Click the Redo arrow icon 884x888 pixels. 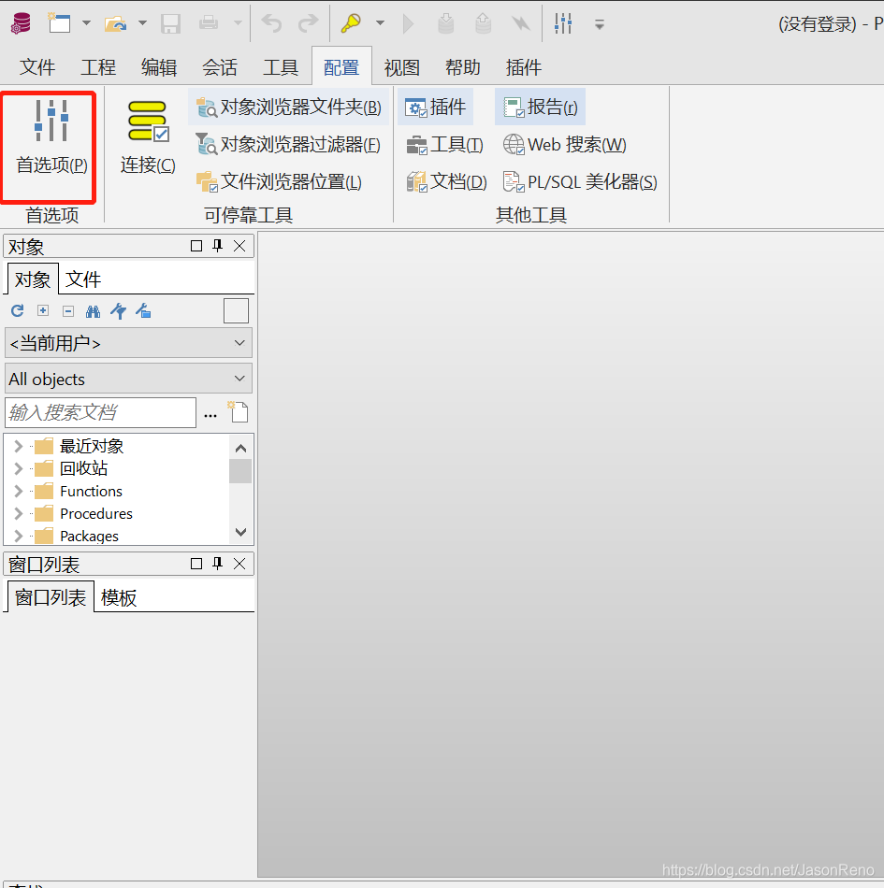coord(309,23)
